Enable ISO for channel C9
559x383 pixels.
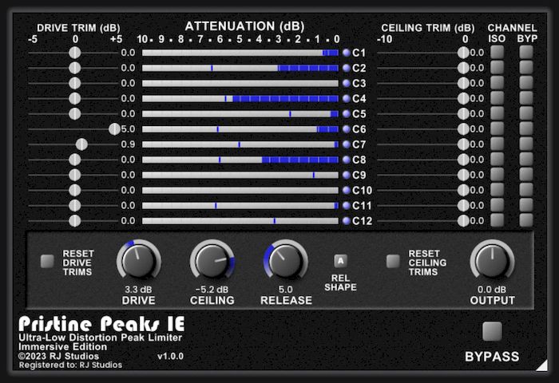click(x=498, y=175)
